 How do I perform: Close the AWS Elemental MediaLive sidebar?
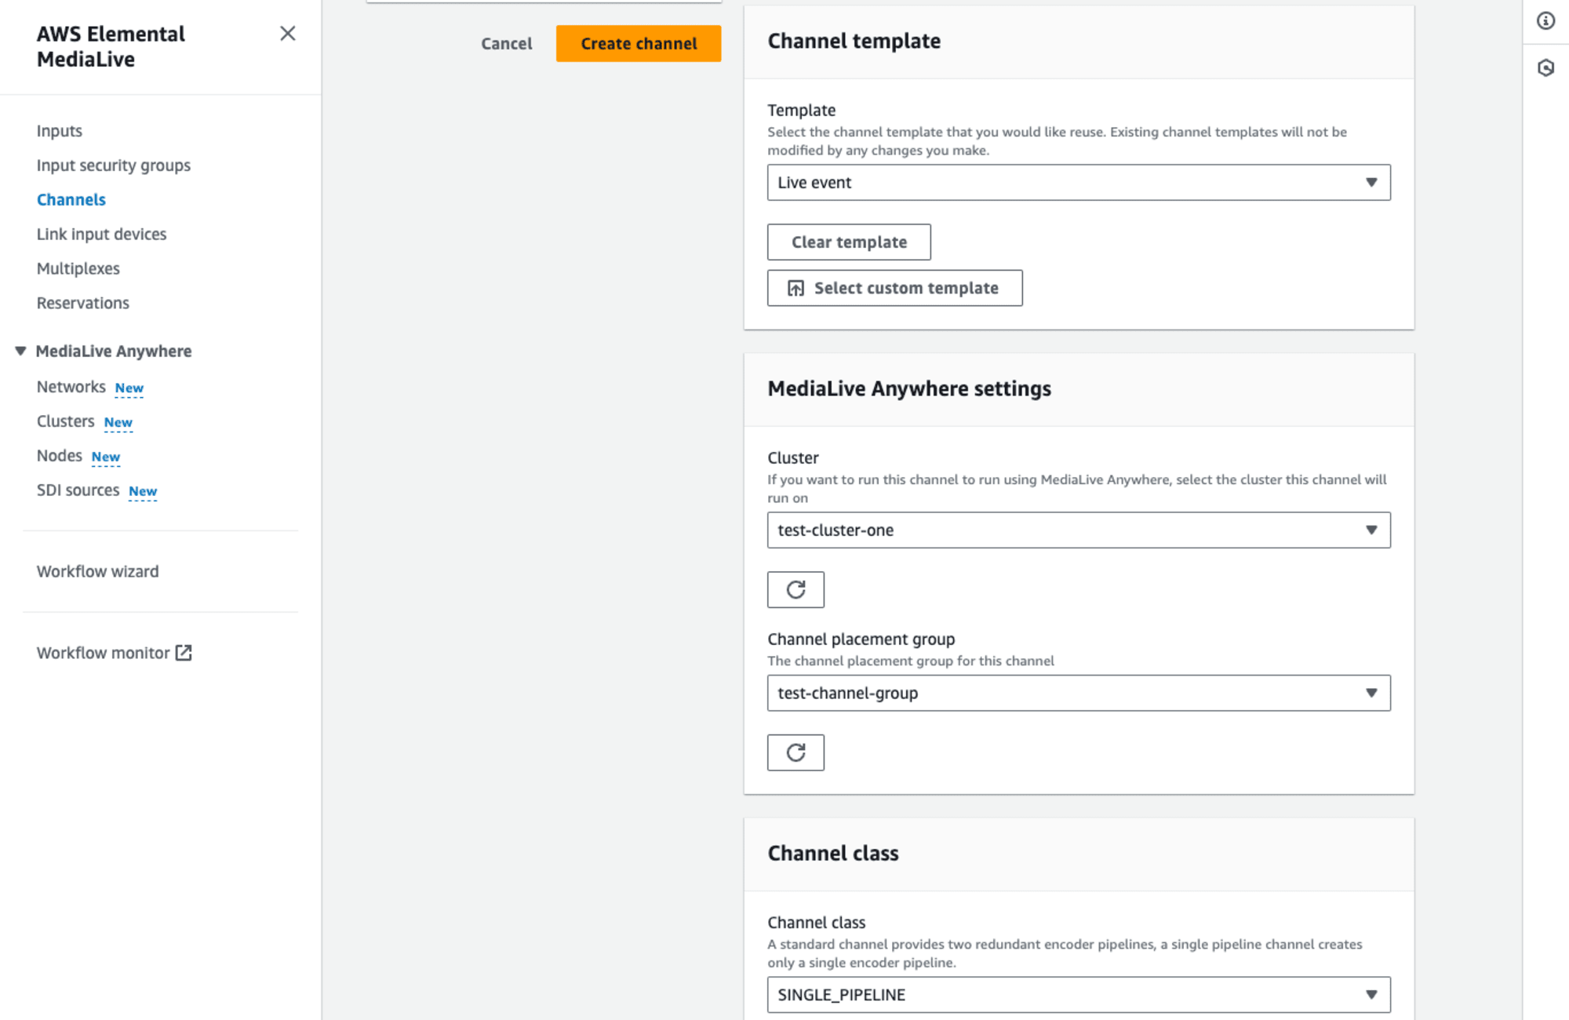(287, 34)
